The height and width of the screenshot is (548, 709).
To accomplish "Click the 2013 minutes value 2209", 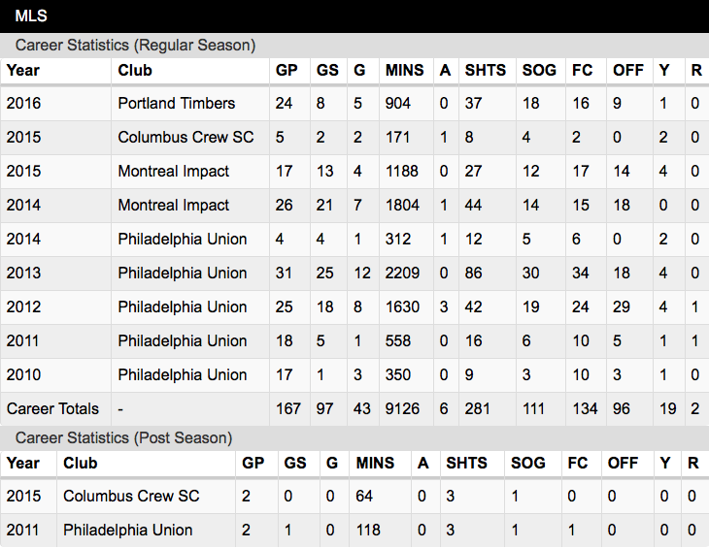I will 402,274.
